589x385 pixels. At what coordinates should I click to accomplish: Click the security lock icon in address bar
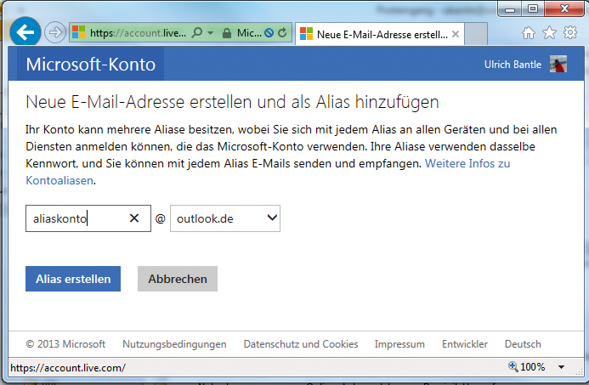pyautogui.click(x=227, y=33)
